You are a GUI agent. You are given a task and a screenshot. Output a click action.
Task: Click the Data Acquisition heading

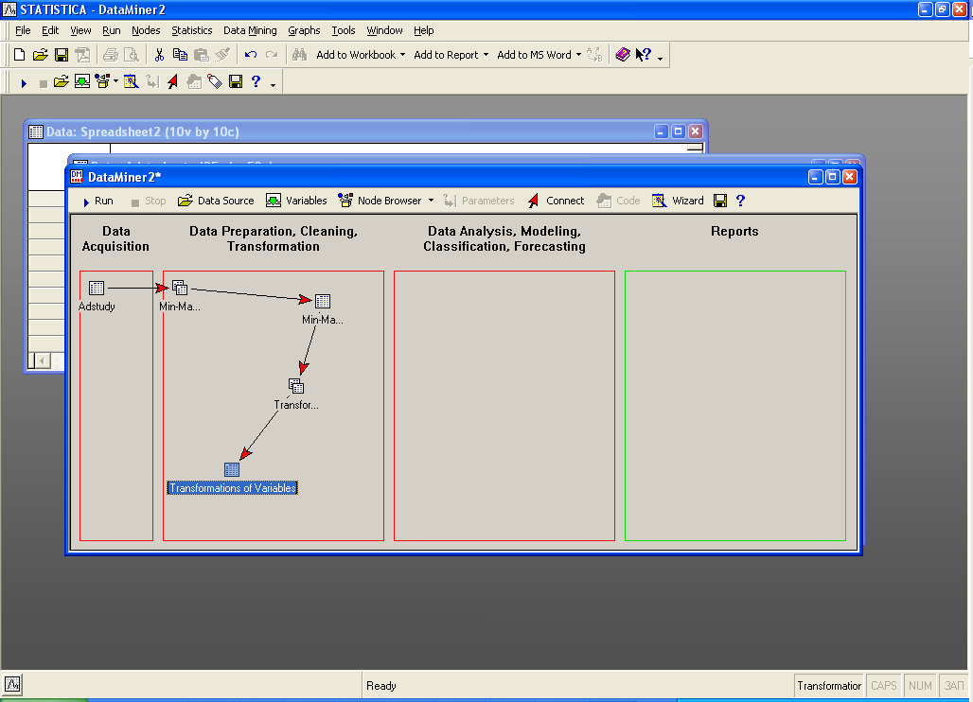point(116,238)
